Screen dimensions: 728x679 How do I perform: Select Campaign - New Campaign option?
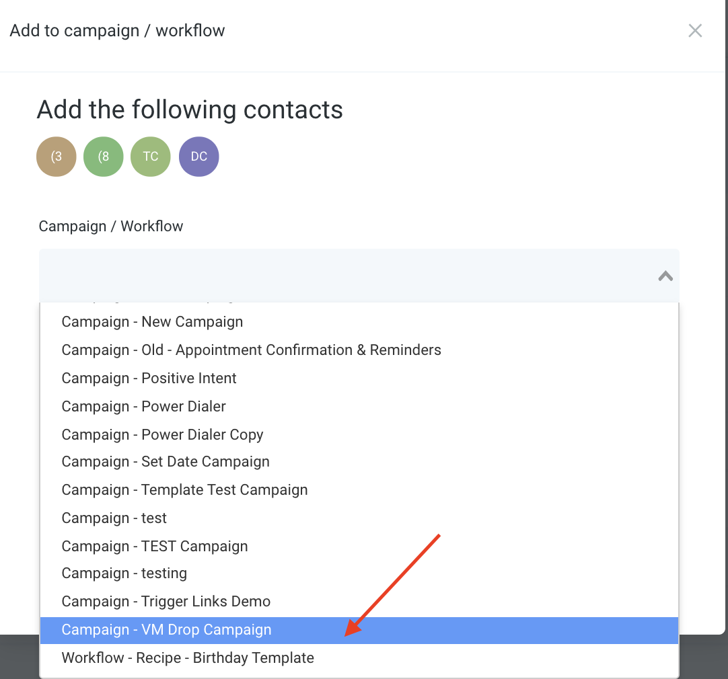tap(359, 321)
